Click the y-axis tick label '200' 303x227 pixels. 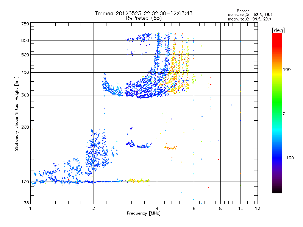coord(25,127)
